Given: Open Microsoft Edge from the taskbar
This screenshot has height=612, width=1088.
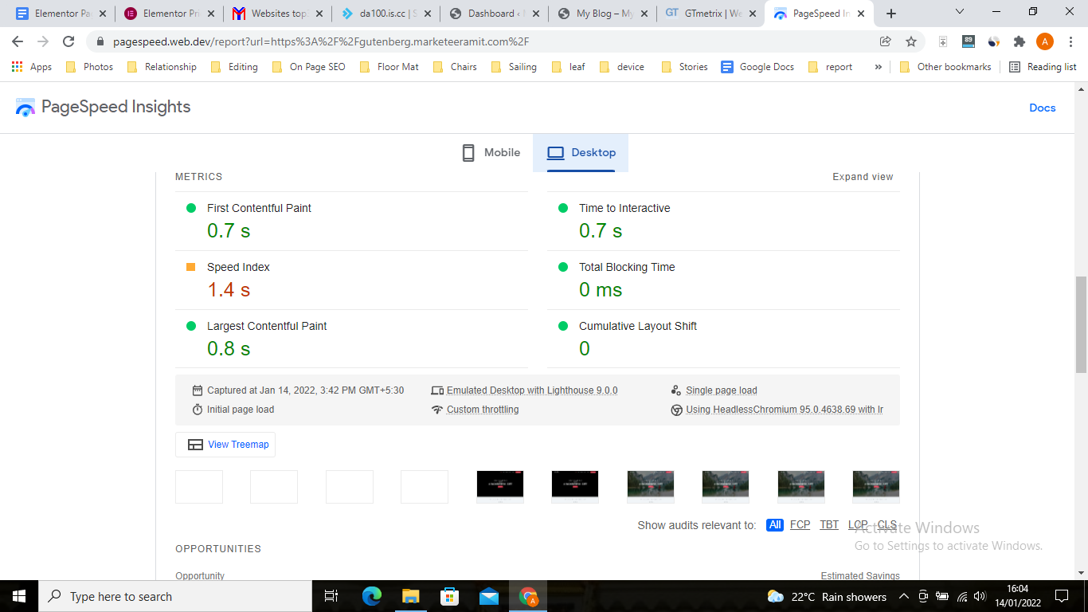Looking at the screenshot, I should pyautogui.click(x=372, y=596).
